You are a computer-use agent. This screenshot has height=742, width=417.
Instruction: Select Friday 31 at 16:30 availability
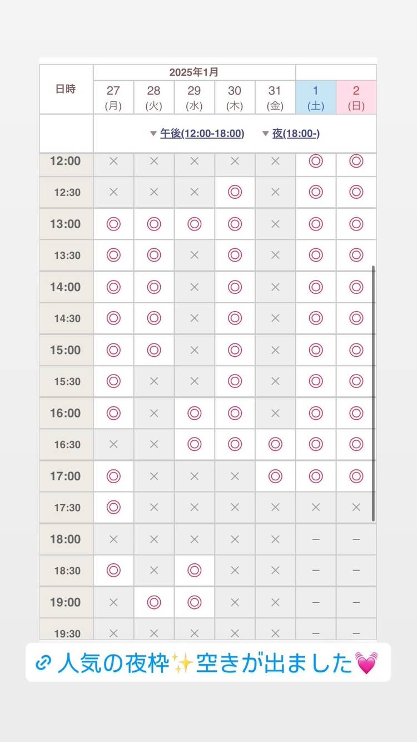coord(275,444)
